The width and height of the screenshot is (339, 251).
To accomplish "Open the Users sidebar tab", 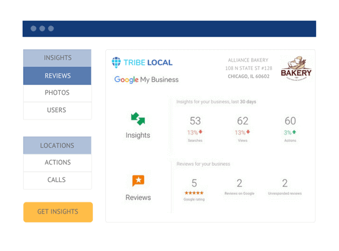I will click(57, 110).
